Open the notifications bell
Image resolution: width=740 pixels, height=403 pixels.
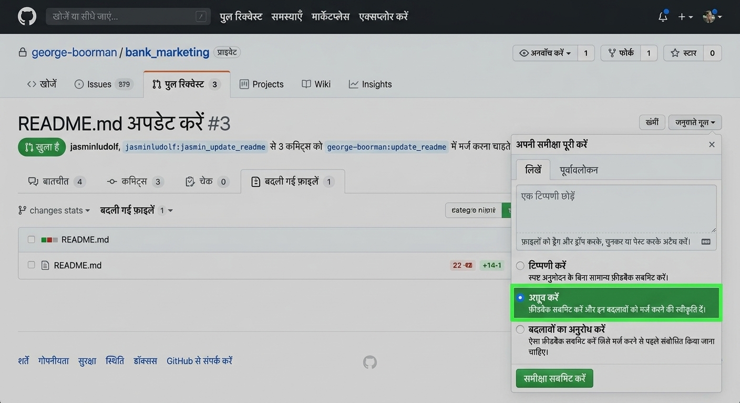[663, 17]
